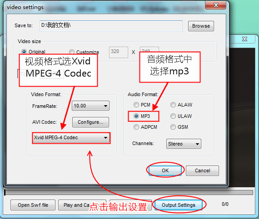Click the Configure button for AVI Codec

click(90, 122)
